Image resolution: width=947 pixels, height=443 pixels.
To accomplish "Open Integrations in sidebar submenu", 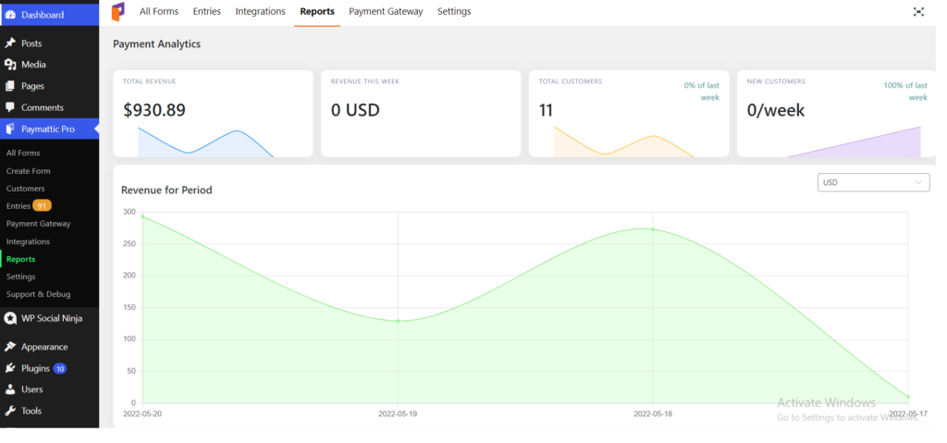I will [x=28, y=241].
